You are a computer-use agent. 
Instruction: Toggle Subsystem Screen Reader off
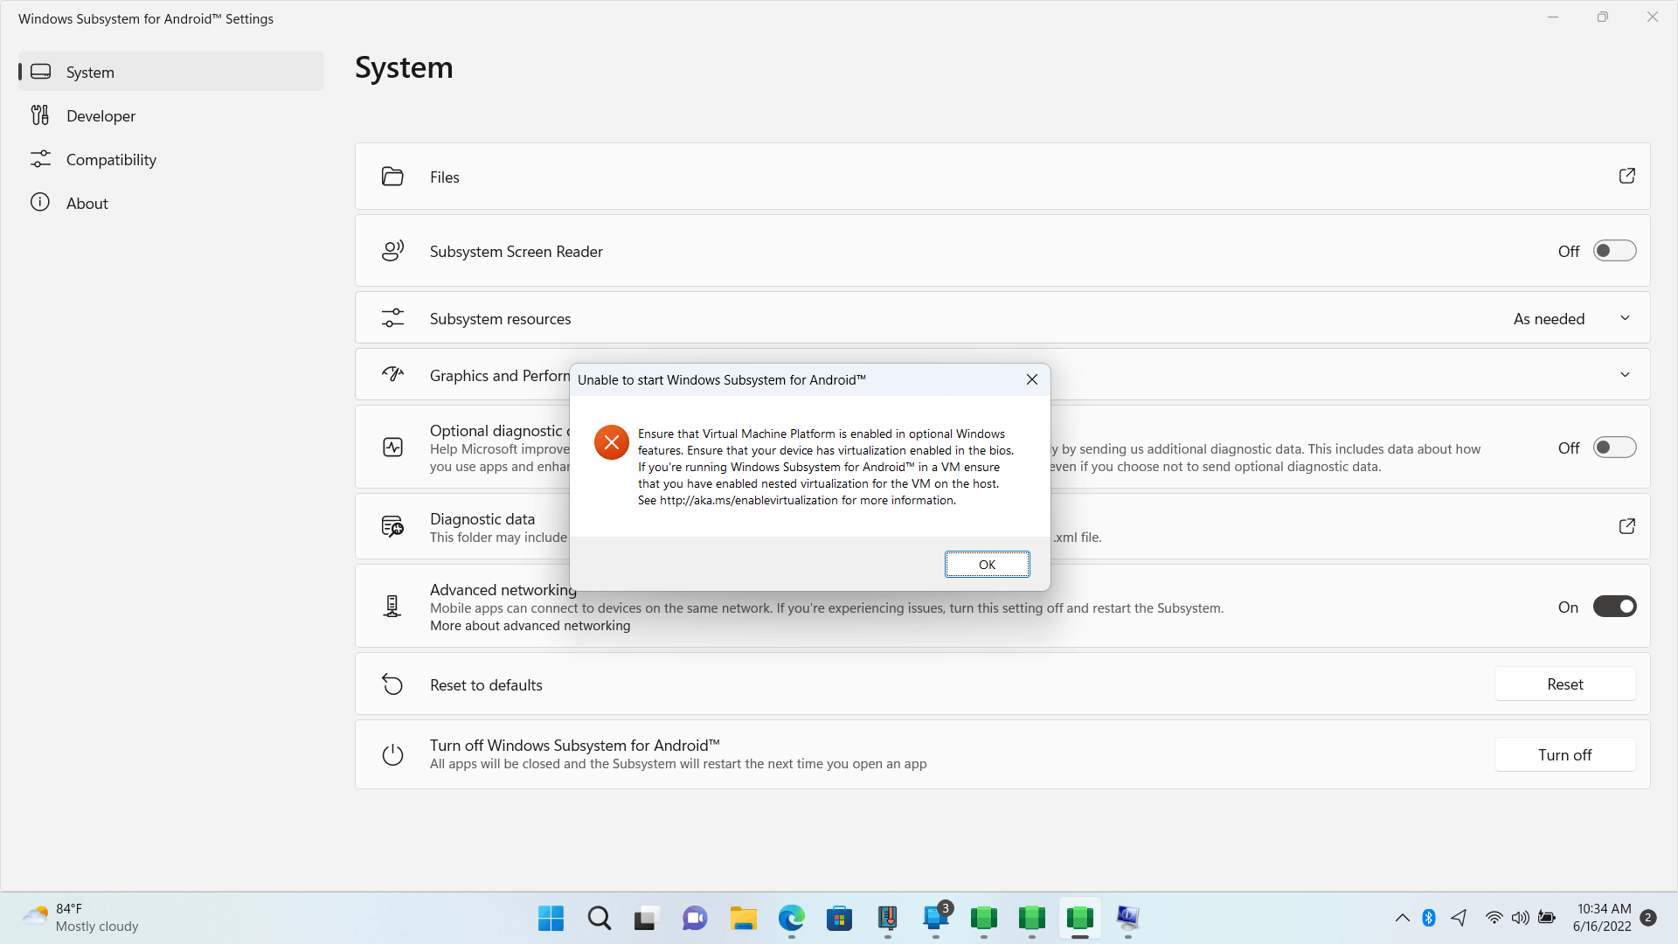(1613, 251)
